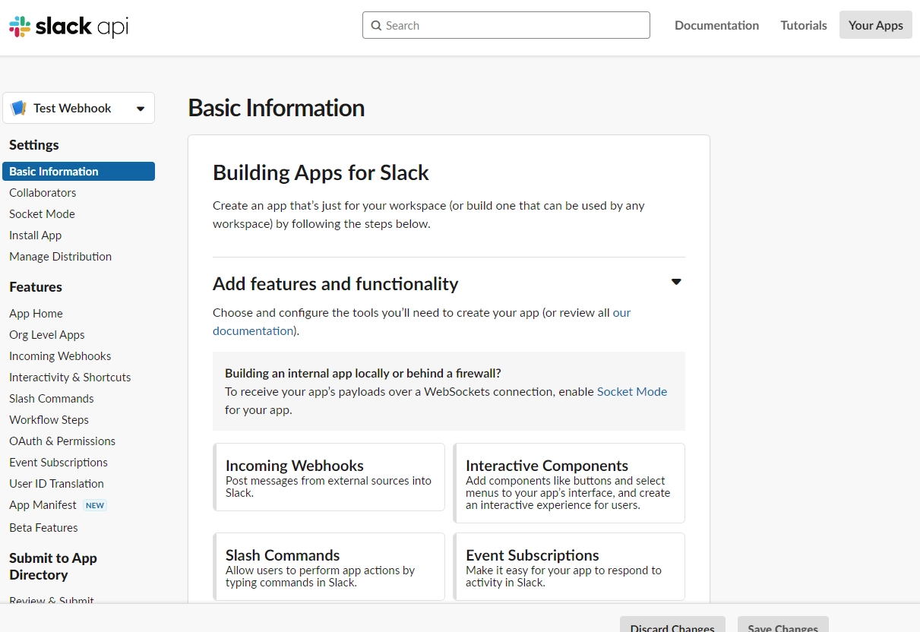Click the Discard Changes button
Viewport: 920px width, 632px height.
[672, 624]
